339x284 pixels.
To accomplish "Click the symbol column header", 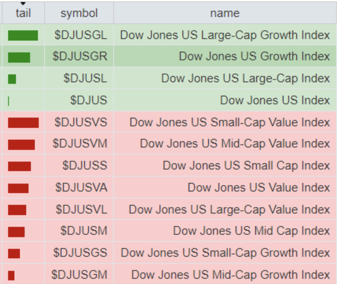I will (78, 13).
